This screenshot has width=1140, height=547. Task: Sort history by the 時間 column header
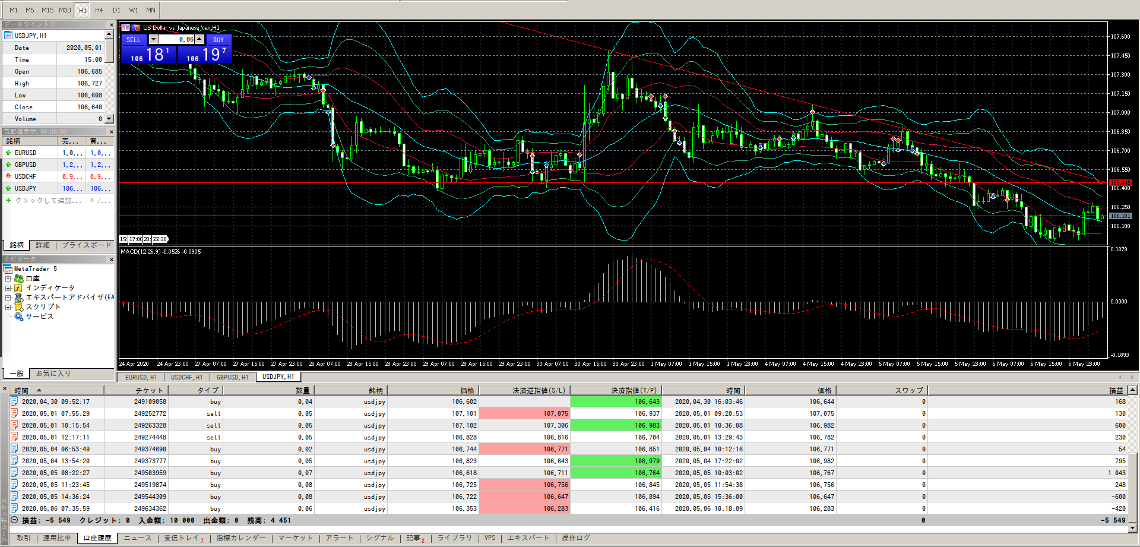pyautogui.click(x=57, y=390)
